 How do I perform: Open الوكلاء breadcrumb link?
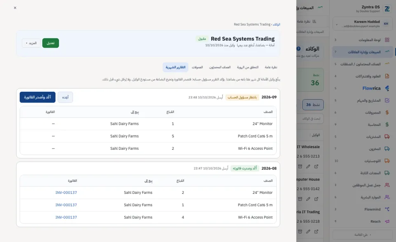coord(276,24)
